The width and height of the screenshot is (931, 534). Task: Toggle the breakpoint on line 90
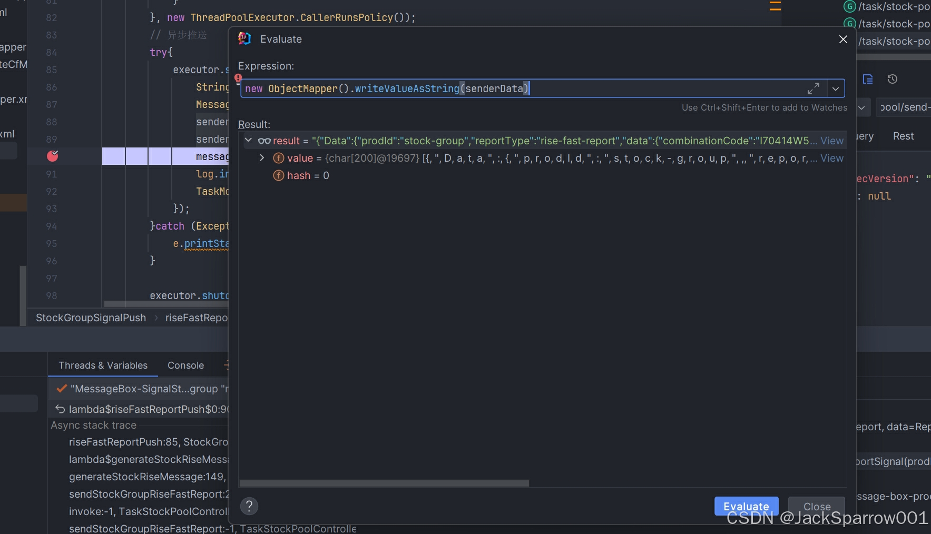click(52, 156)
